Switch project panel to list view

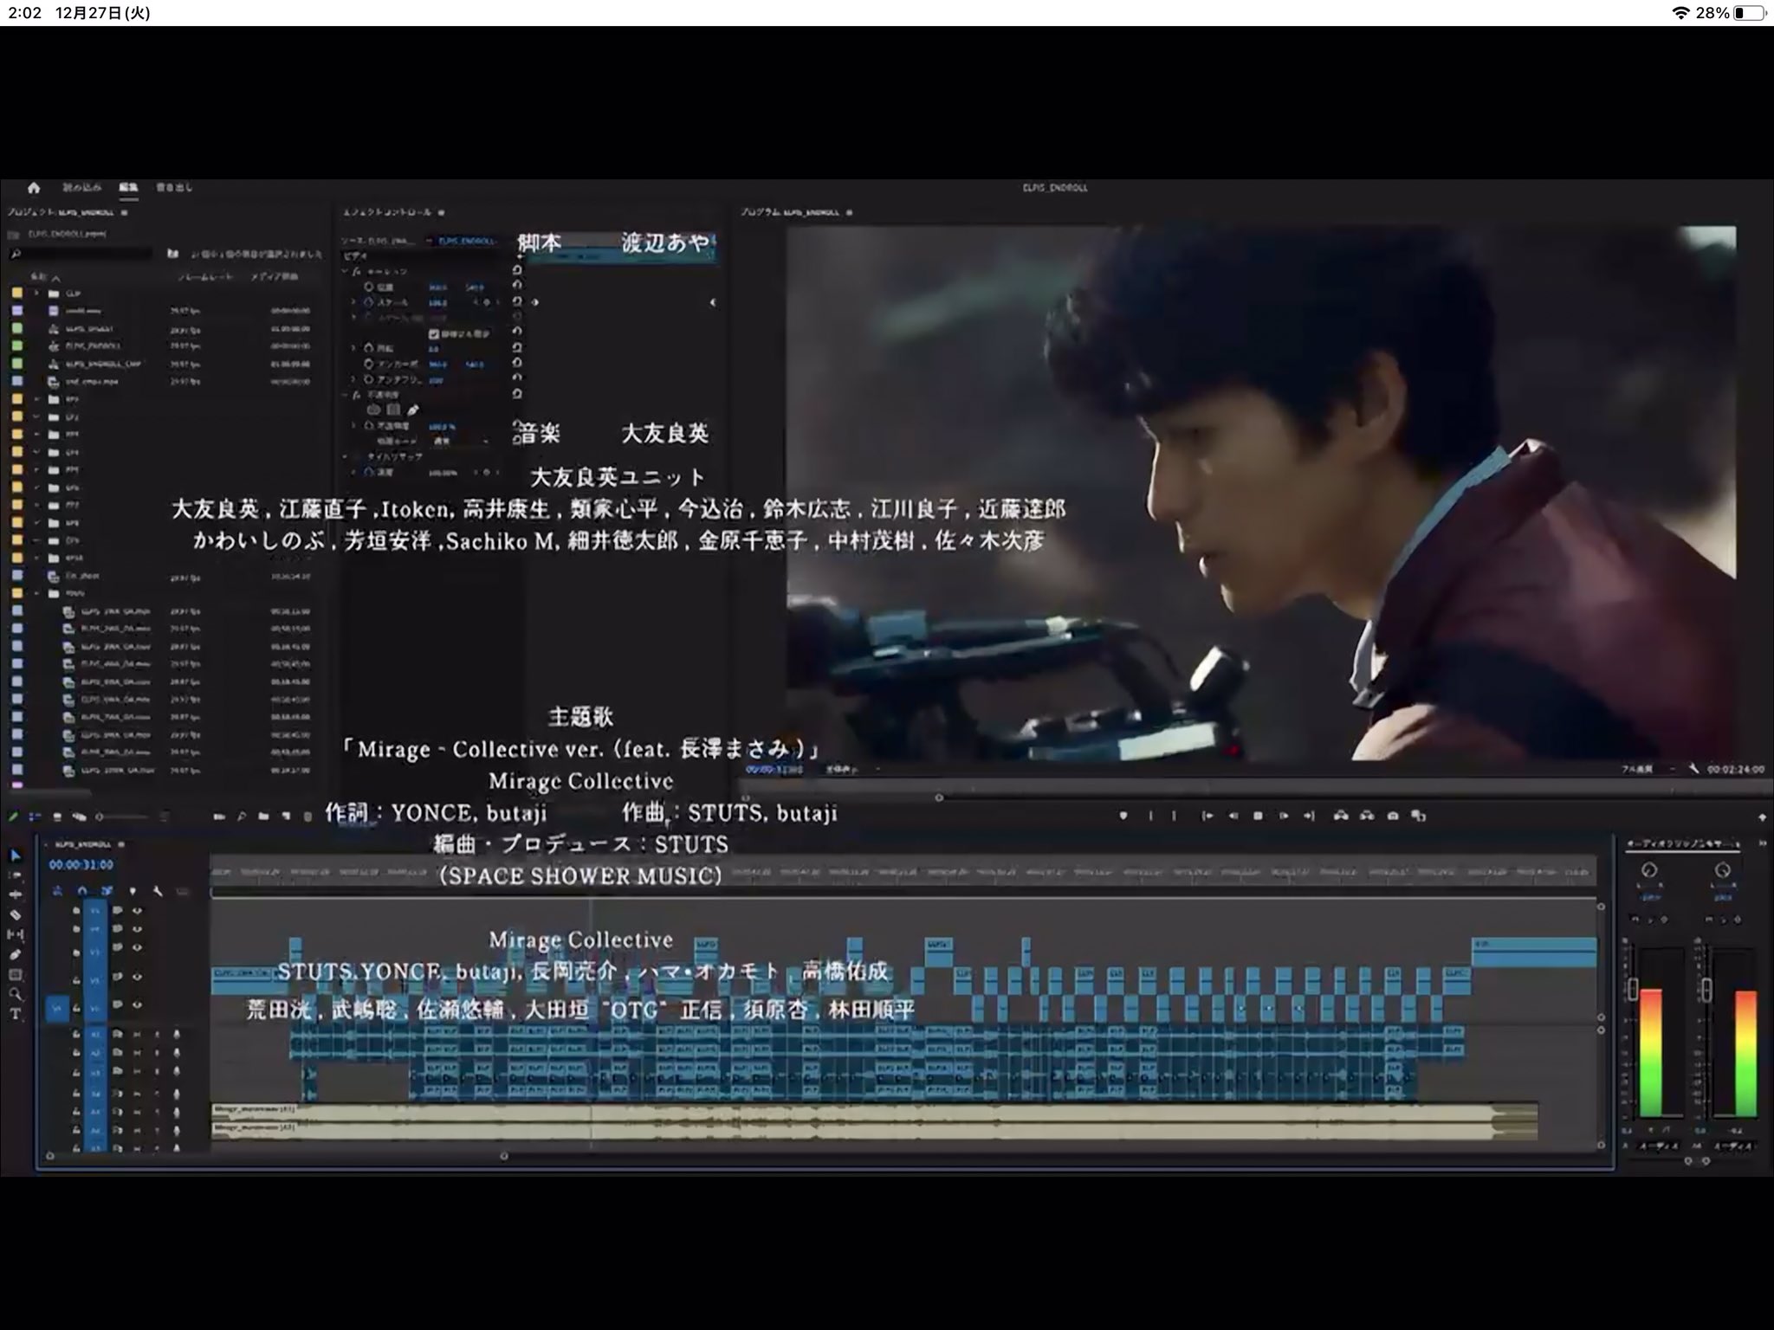[x=35, y=817]
